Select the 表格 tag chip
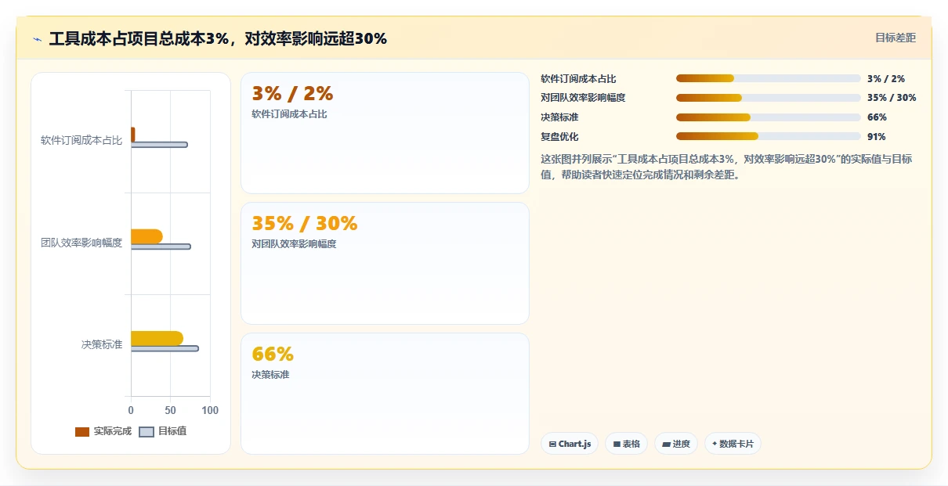This screenshot has height=486, width=948. [626, 444]
